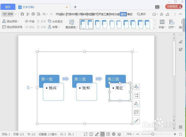The width and height of the screenshot is (186, 137).
Task: Open the 添加项目 add item dropdown
Action: pos(11,21)
